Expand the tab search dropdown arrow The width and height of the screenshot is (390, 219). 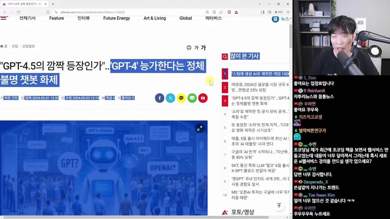(260, 4)
